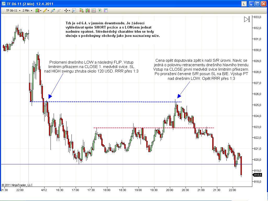Image resolution: width=268 pixels, height=201 pixels.
Task: Open the chart trader icon
Action: (81, 10)
